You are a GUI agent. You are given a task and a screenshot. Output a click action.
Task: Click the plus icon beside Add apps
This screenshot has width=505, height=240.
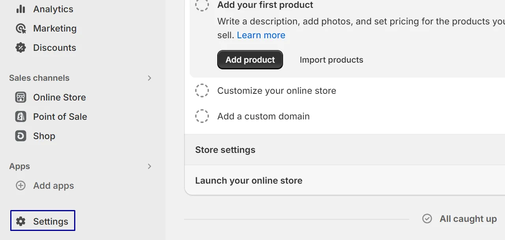[20, 186]
